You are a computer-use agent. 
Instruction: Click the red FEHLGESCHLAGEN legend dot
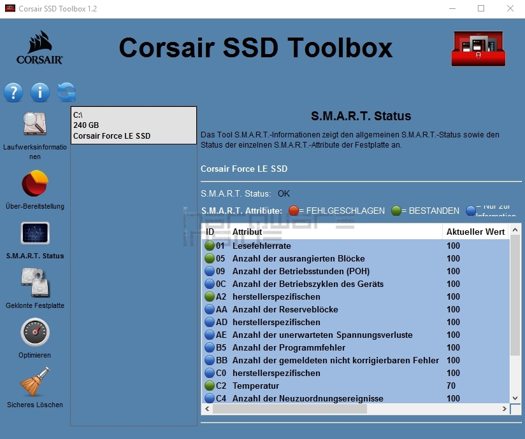coord(293,211)
